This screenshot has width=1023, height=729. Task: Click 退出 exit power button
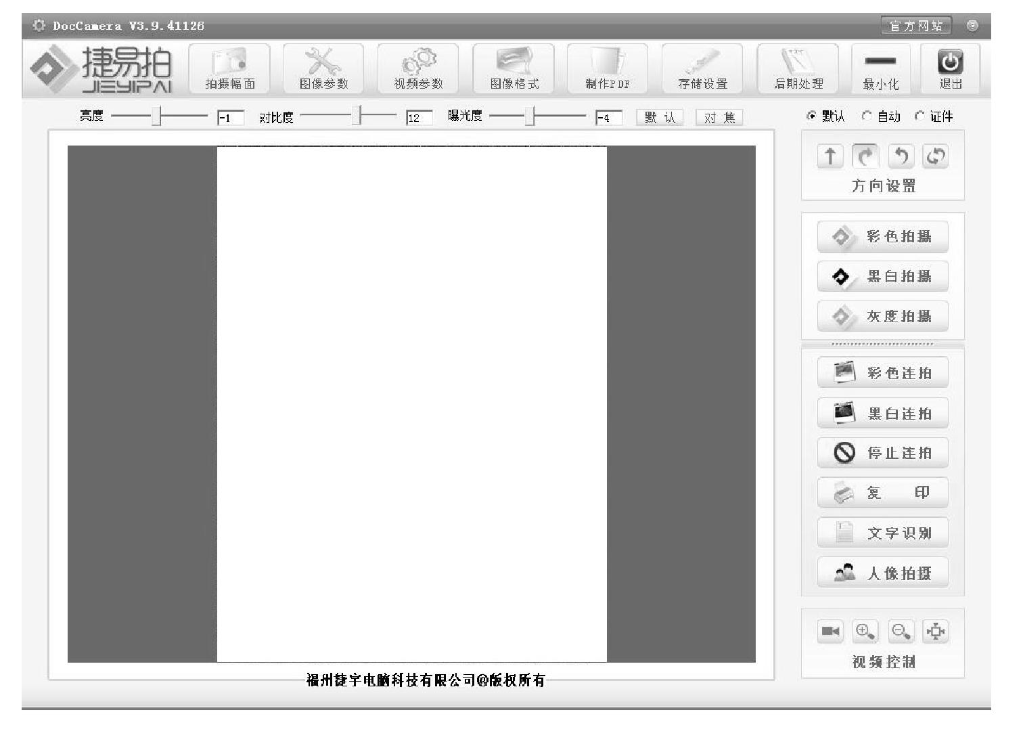tap(951, 68)
